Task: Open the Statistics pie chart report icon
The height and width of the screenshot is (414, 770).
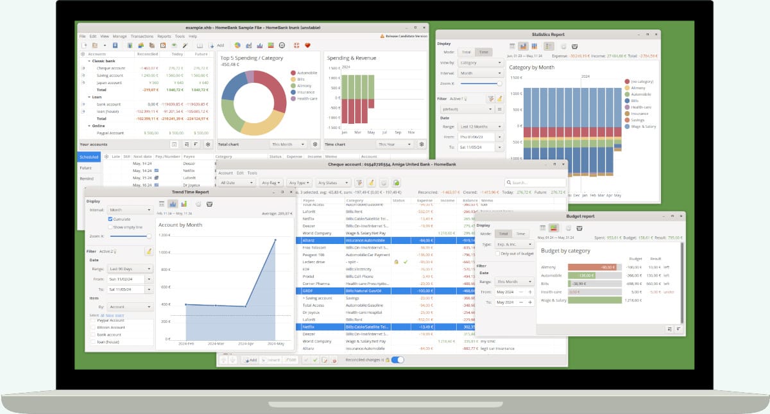Action: tap(237, 46)
